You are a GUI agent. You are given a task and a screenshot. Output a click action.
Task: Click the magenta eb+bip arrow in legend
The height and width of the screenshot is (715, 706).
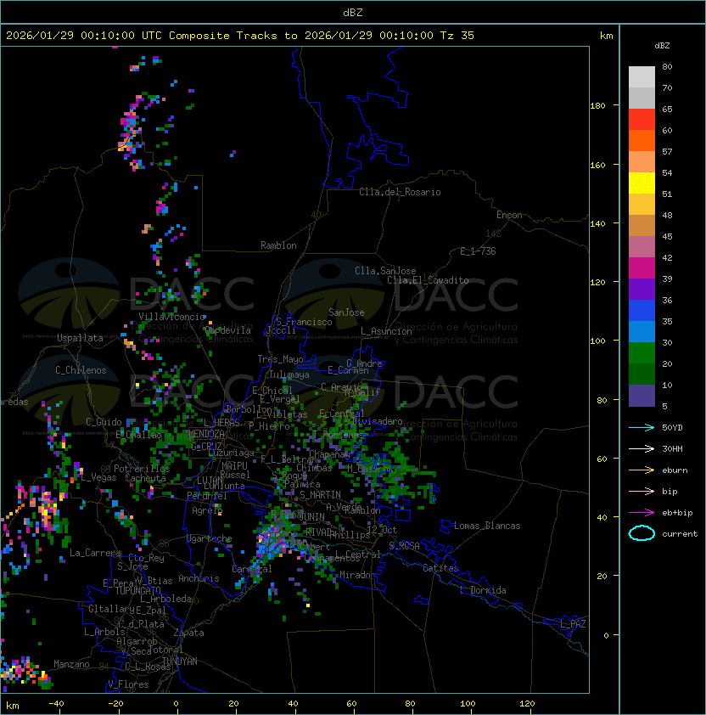642,513
